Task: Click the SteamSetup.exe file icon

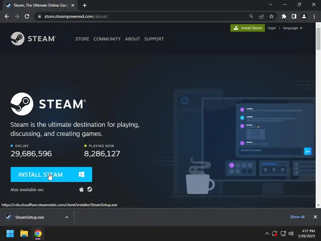Action: point(9,217)
